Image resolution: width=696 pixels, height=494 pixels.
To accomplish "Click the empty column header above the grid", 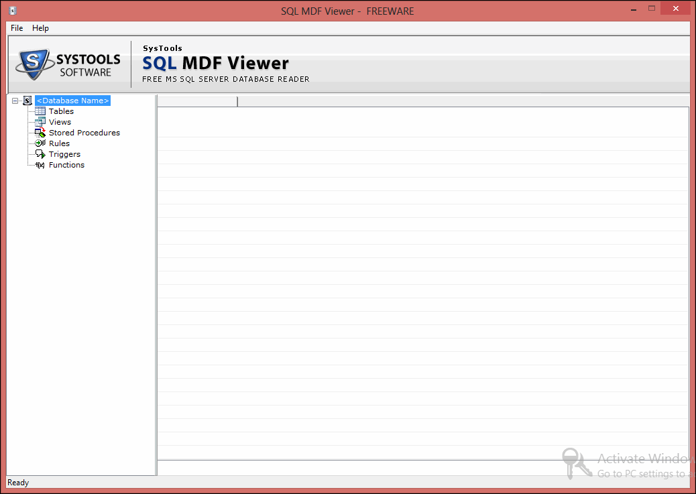I will (196, 101).
